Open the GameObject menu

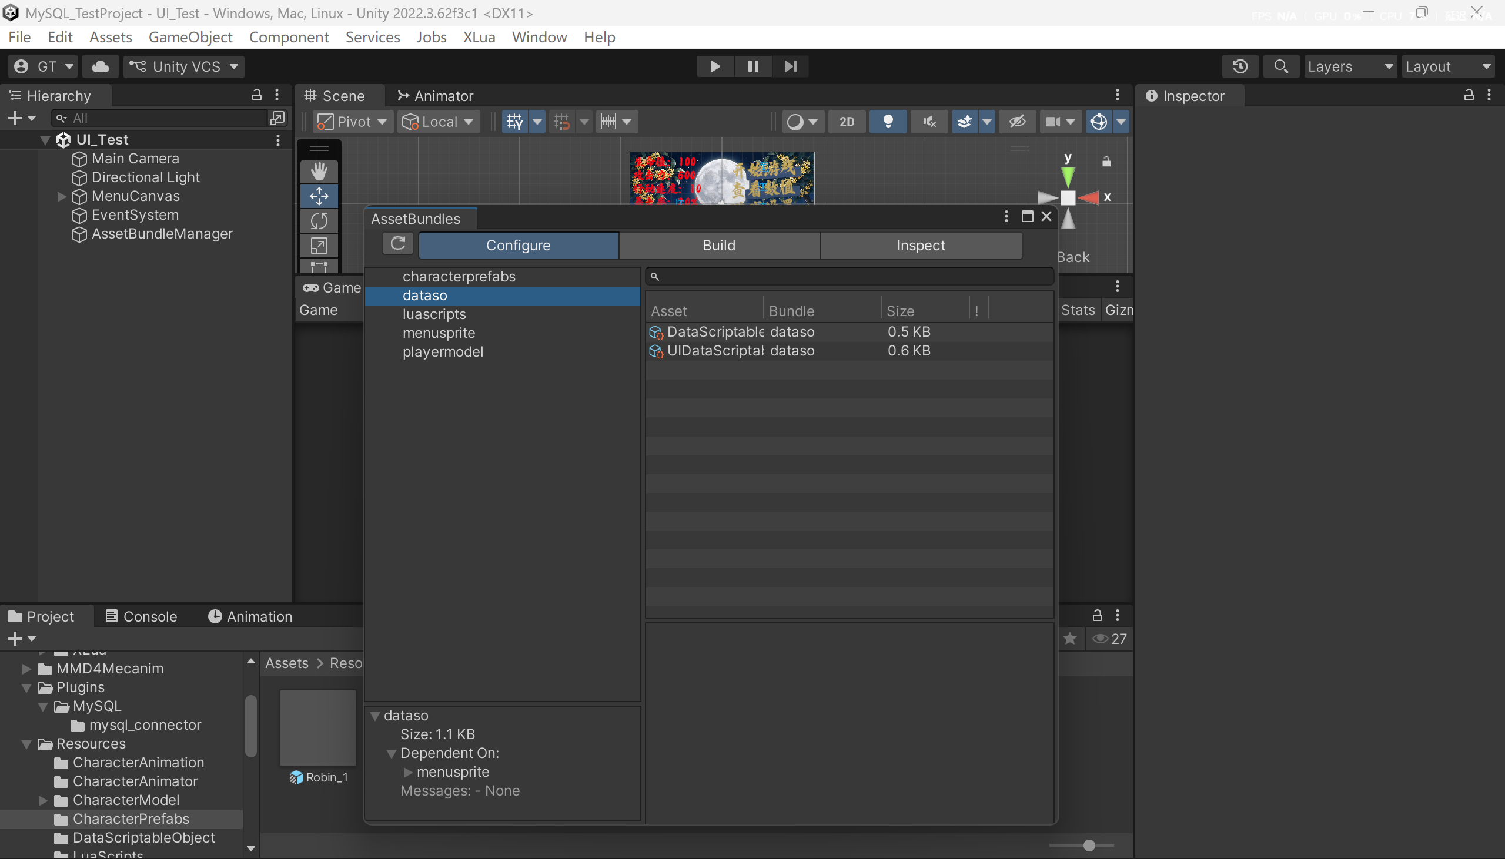click(x=190, y=37)
